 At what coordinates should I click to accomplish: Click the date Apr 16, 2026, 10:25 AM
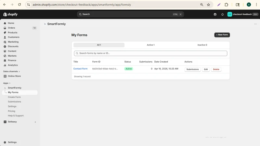click(x=166, y=69)
